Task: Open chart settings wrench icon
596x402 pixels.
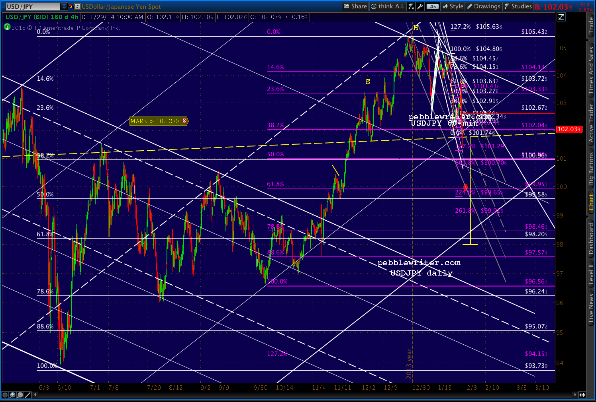Action: [420, 6]
